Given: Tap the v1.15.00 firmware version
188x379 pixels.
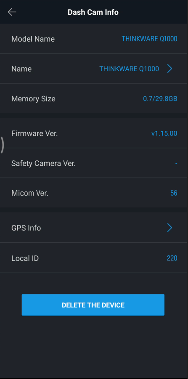Looking at the screenshot, I should (164, 133).
